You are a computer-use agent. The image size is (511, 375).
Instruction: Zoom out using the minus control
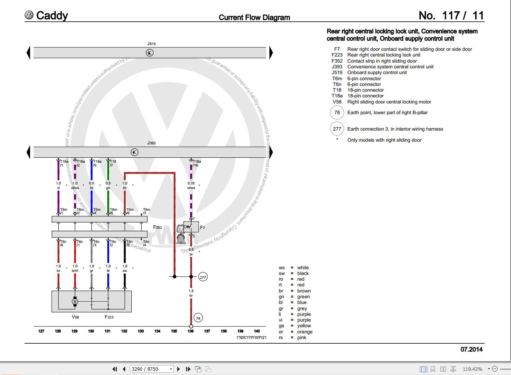click(494, 369)
